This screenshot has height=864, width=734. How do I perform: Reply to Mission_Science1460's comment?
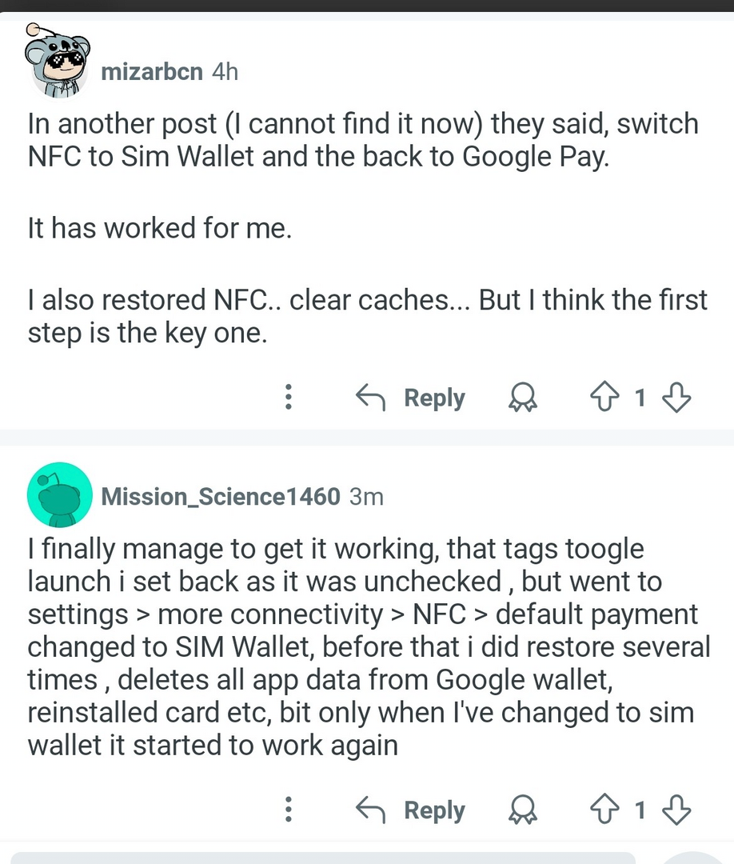(410, 810)
